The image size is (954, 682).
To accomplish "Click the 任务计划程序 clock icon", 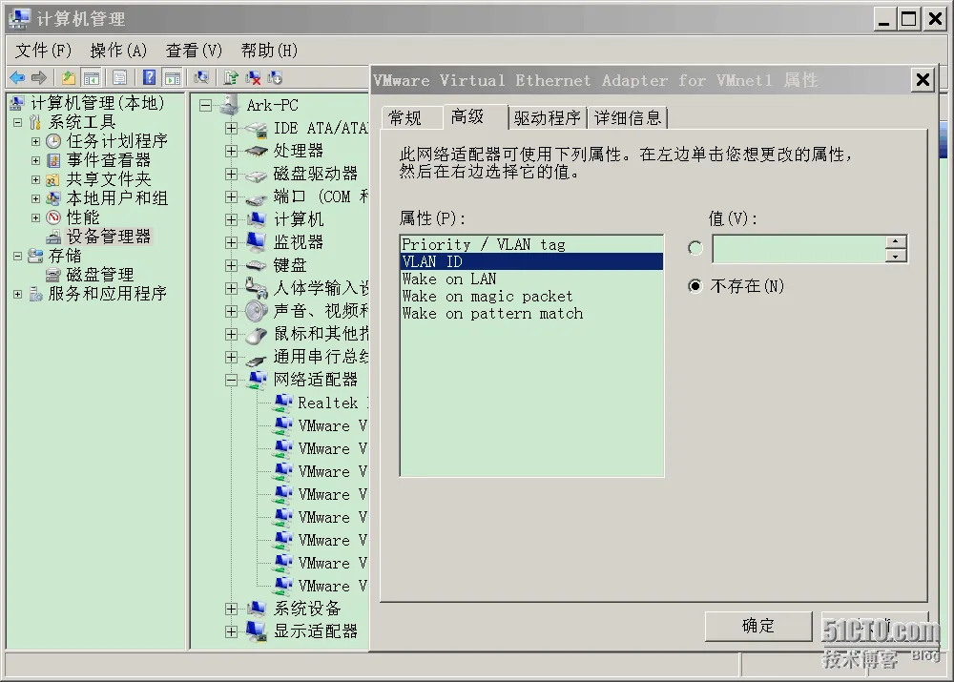I will point(53,142).
